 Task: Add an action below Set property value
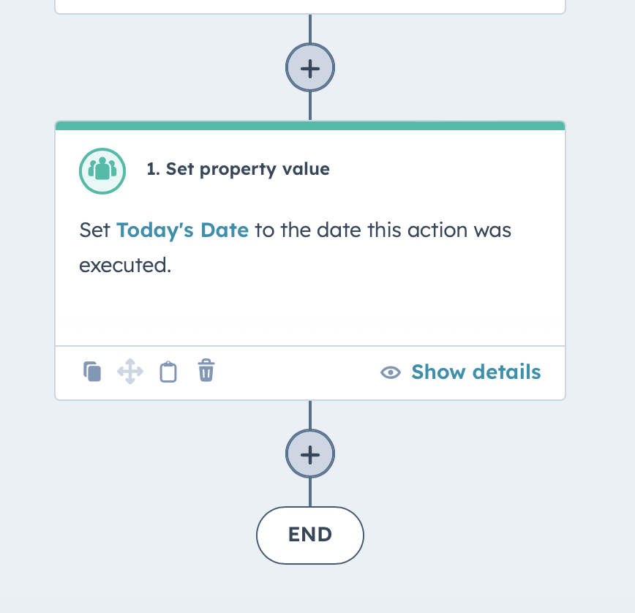[309, 454]
